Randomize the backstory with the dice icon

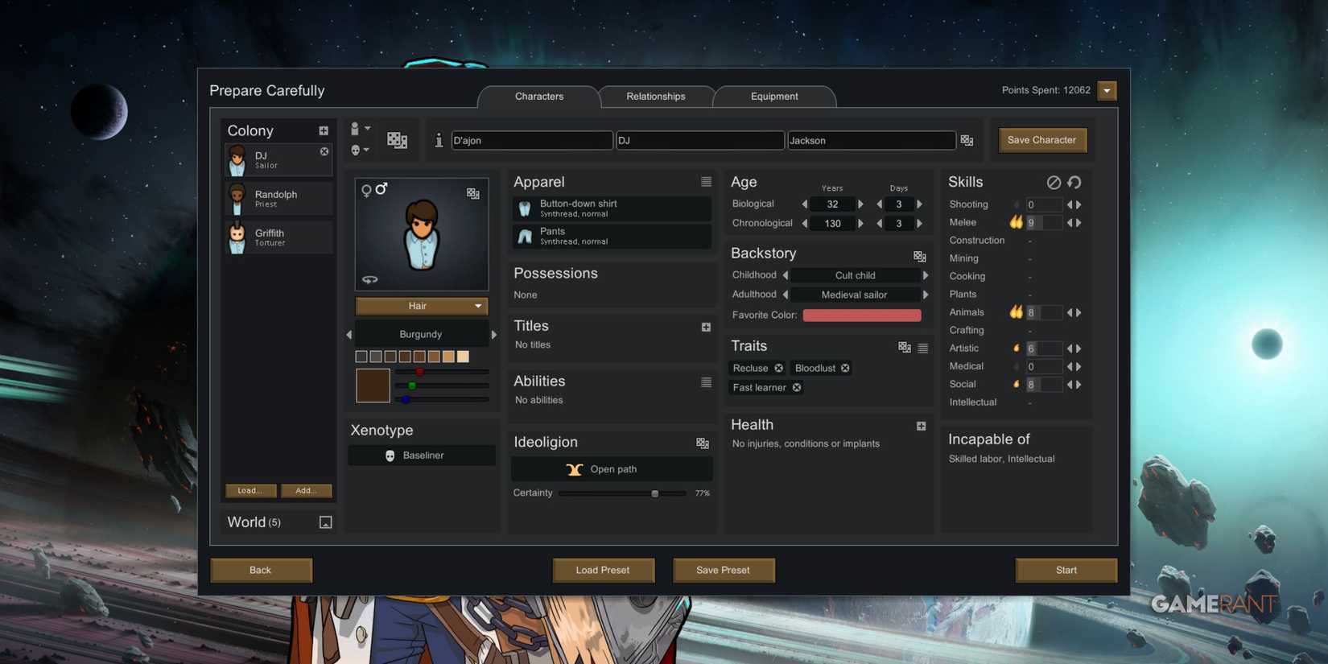point(919,256)
